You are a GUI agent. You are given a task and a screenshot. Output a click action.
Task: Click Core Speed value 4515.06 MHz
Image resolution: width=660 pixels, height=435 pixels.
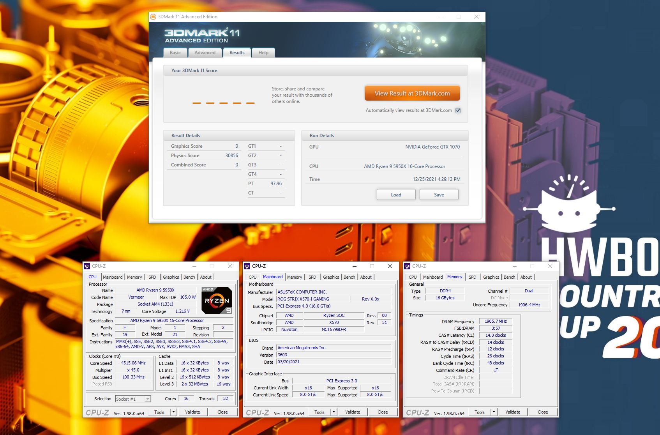click(133, 363)
